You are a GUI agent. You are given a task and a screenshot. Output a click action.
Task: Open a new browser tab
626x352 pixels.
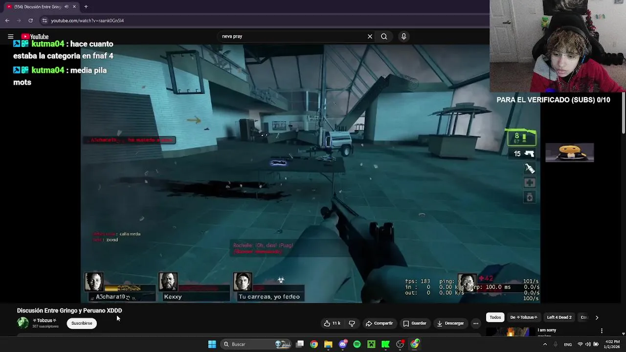coord(86,7)
